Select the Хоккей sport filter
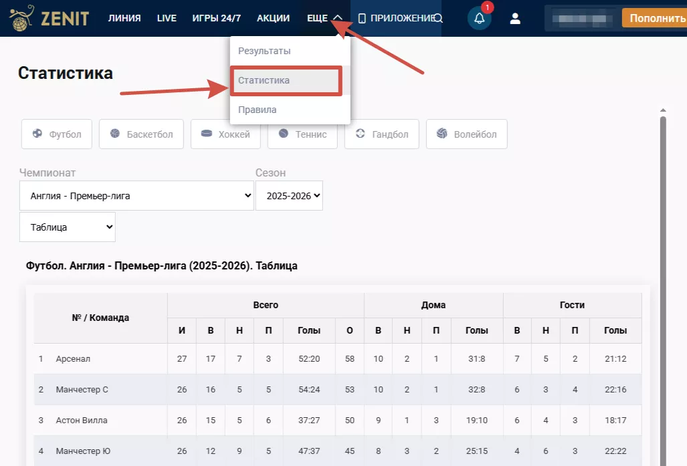This screenshot has height=466, width=687. click(225, 134)
